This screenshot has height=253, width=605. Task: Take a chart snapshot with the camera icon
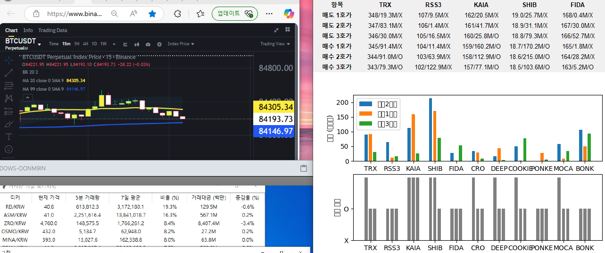tap(148, 44)
